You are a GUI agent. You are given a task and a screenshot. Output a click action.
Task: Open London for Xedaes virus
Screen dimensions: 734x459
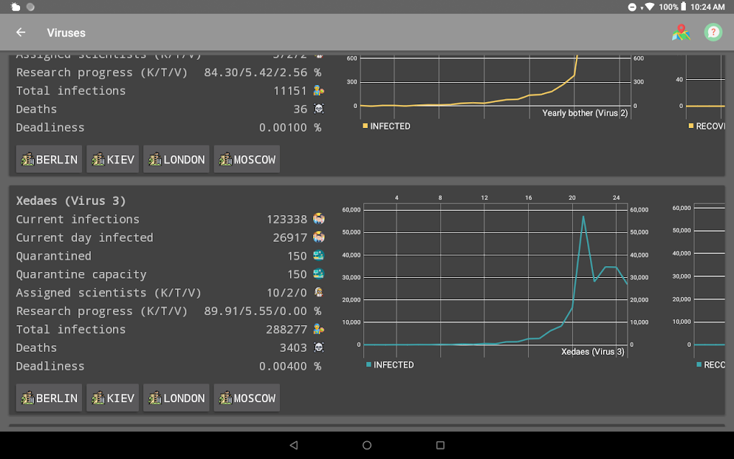(176, 398)
